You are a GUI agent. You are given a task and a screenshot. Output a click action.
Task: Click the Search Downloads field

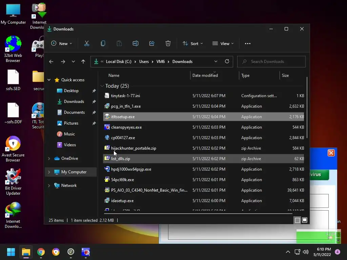point(271,62)
